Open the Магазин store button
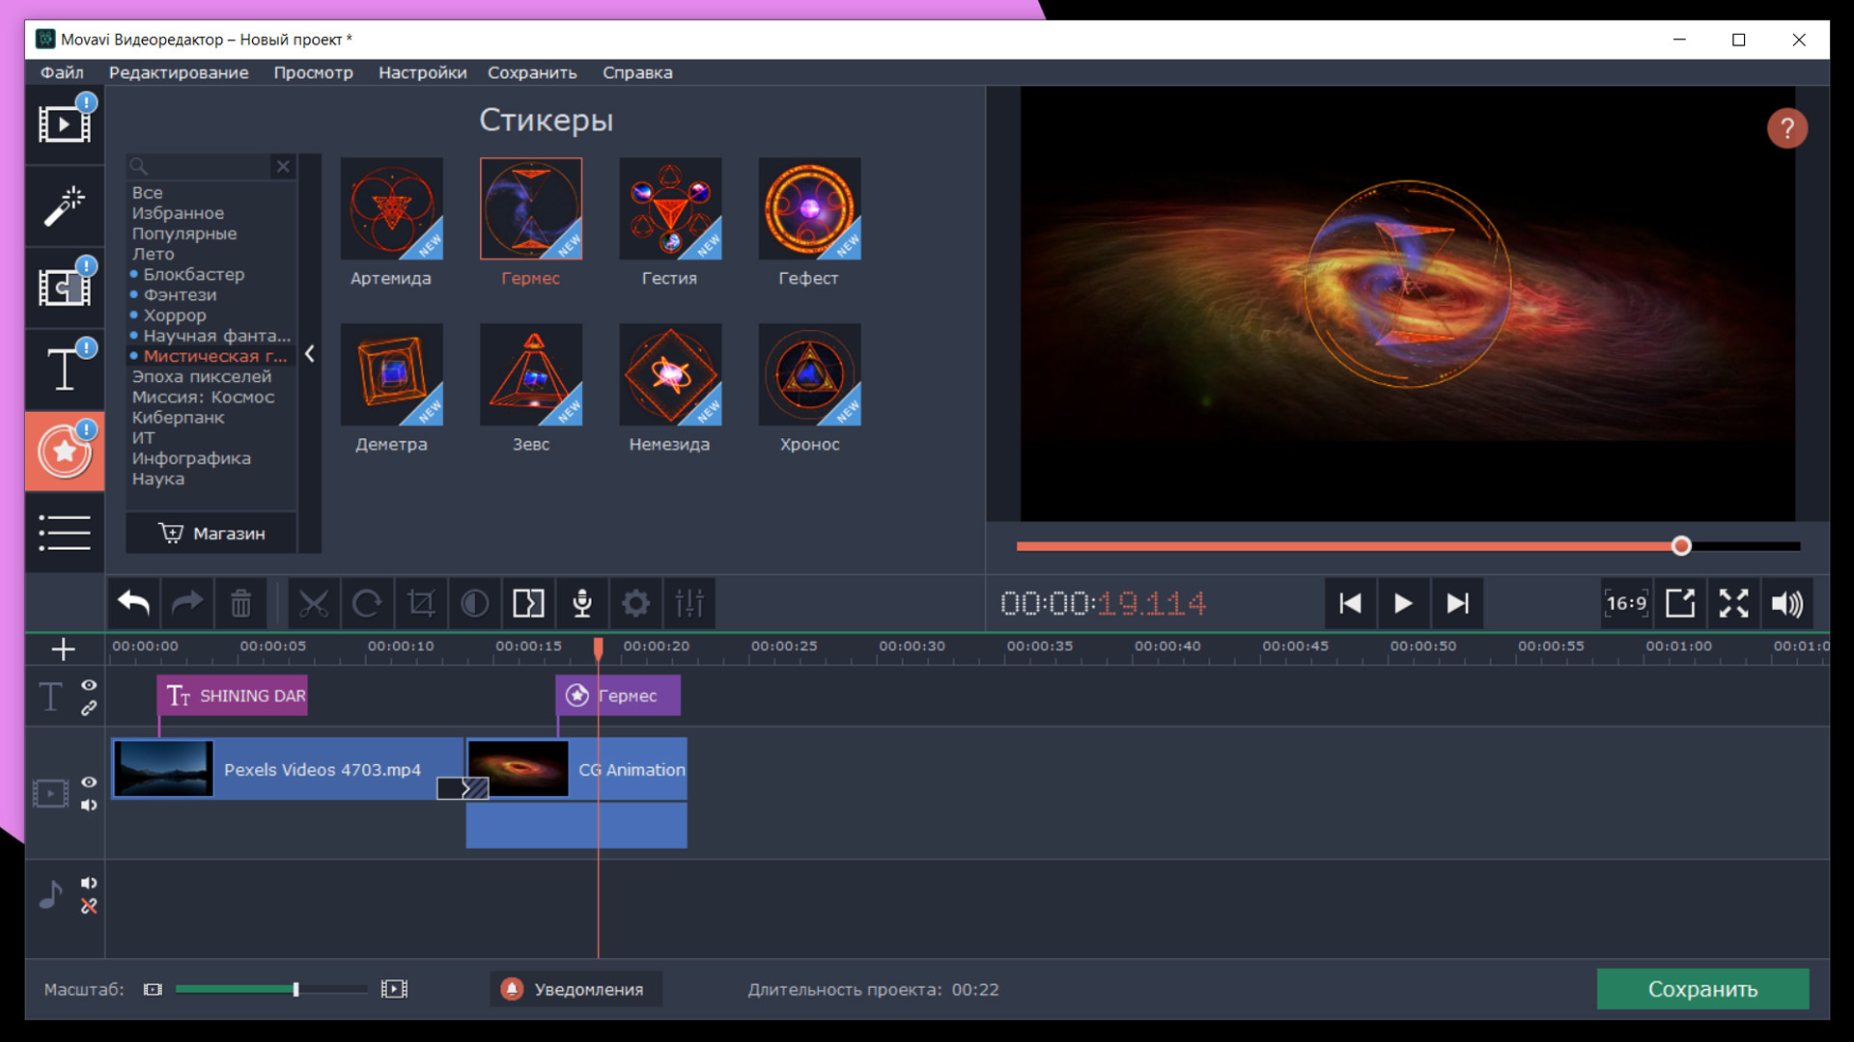 click(211, 534)
